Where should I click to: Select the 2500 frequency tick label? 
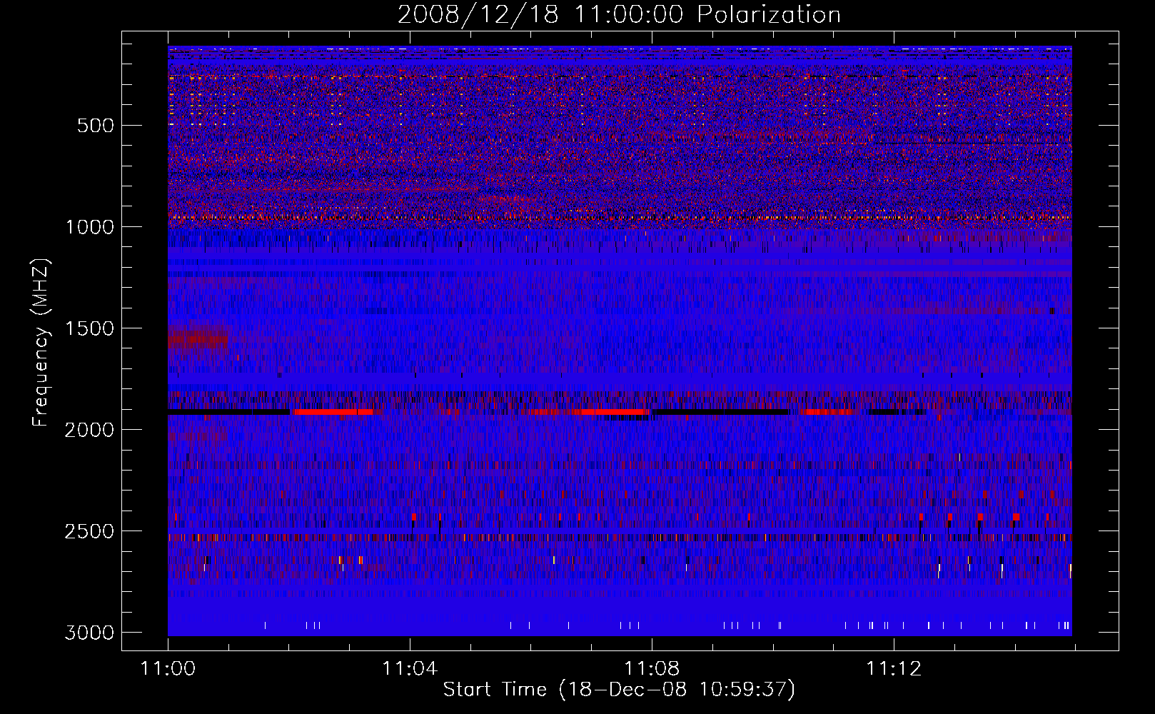pos(89,531)
